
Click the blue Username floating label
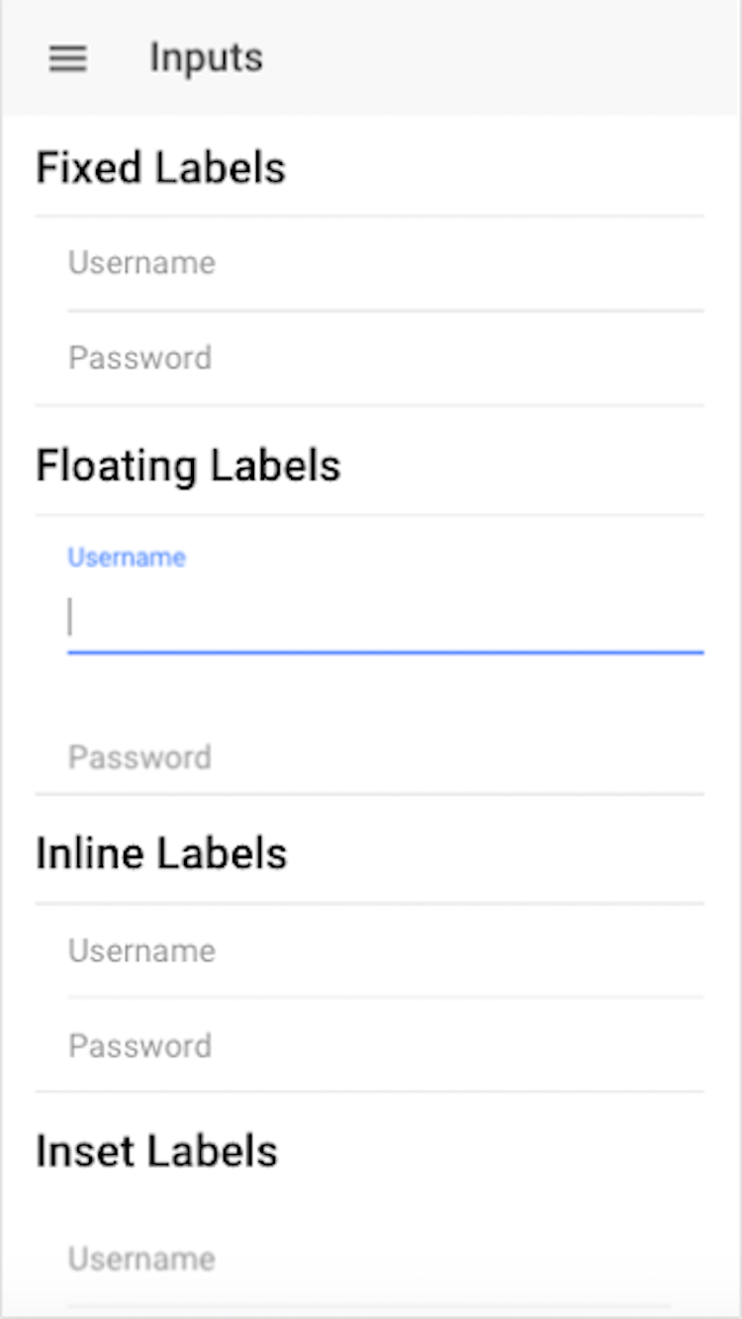click(126, 557)
